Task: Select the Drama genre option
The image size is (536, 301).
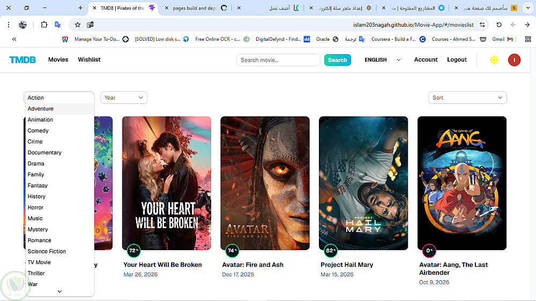Action: click(59, 164)
